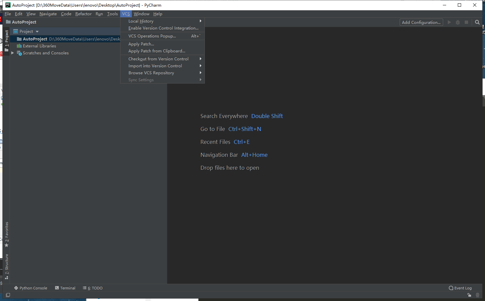This screenshot has height=301, width=485.
Task: Click the Project view window icon
Action: click(x=16, y=31)
